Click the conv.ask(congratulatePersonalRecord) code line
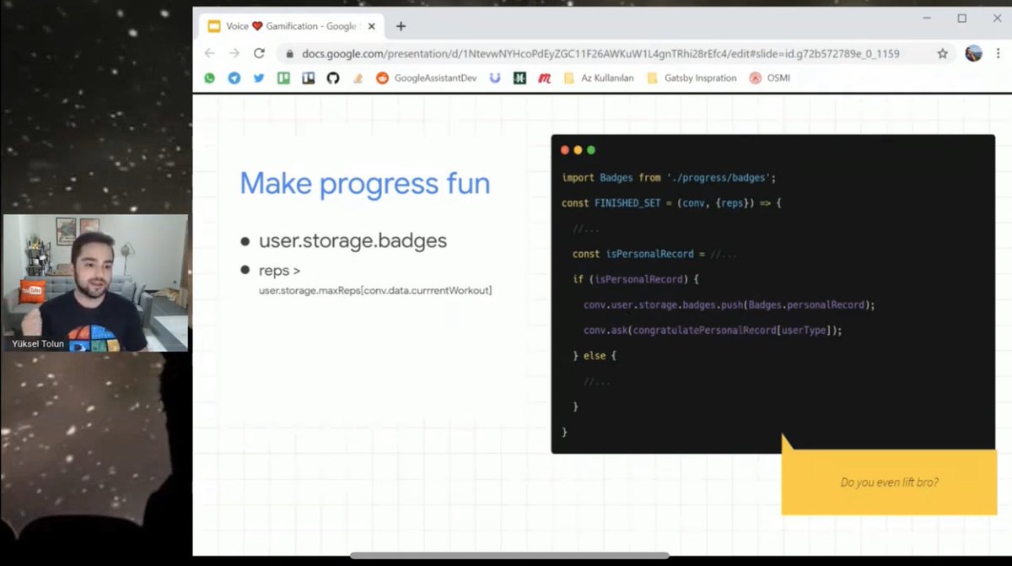This screenshot has width=1012, height=566. [713, 330]
